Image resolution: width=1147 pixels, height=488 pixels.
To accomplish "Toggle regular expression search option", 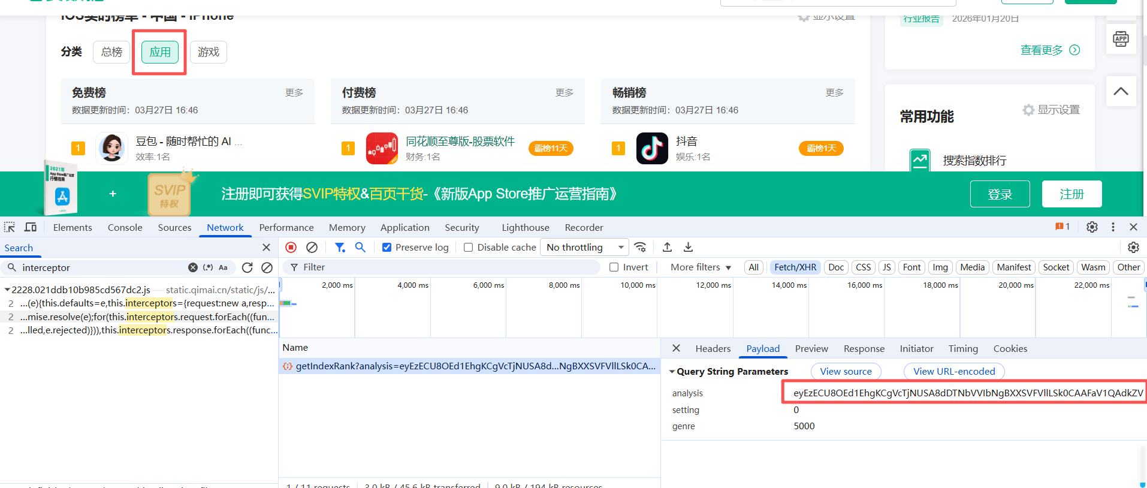I will point(208,267).
